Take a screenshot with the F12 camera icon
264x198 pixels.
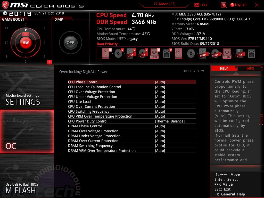coord(197,5)
